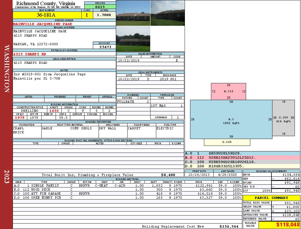Select FULLBATH plumbing fixture row

(133, 102)
